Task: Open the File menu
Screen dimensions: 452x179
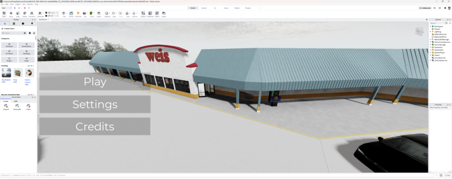Action: click(x=2, y=5)
